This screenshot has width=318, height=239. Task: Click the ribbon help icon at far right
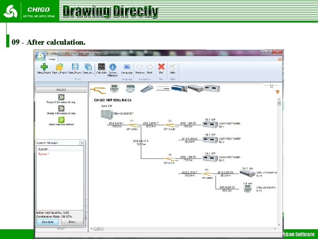click(280, 59)
